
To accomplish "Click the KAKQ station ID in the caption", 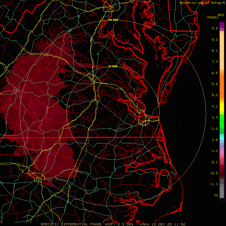I will point(145,224).
